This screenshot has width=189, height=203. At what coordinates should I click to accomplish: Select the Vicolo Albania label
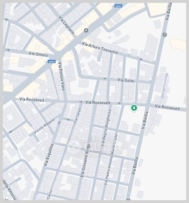pos(44,126)
